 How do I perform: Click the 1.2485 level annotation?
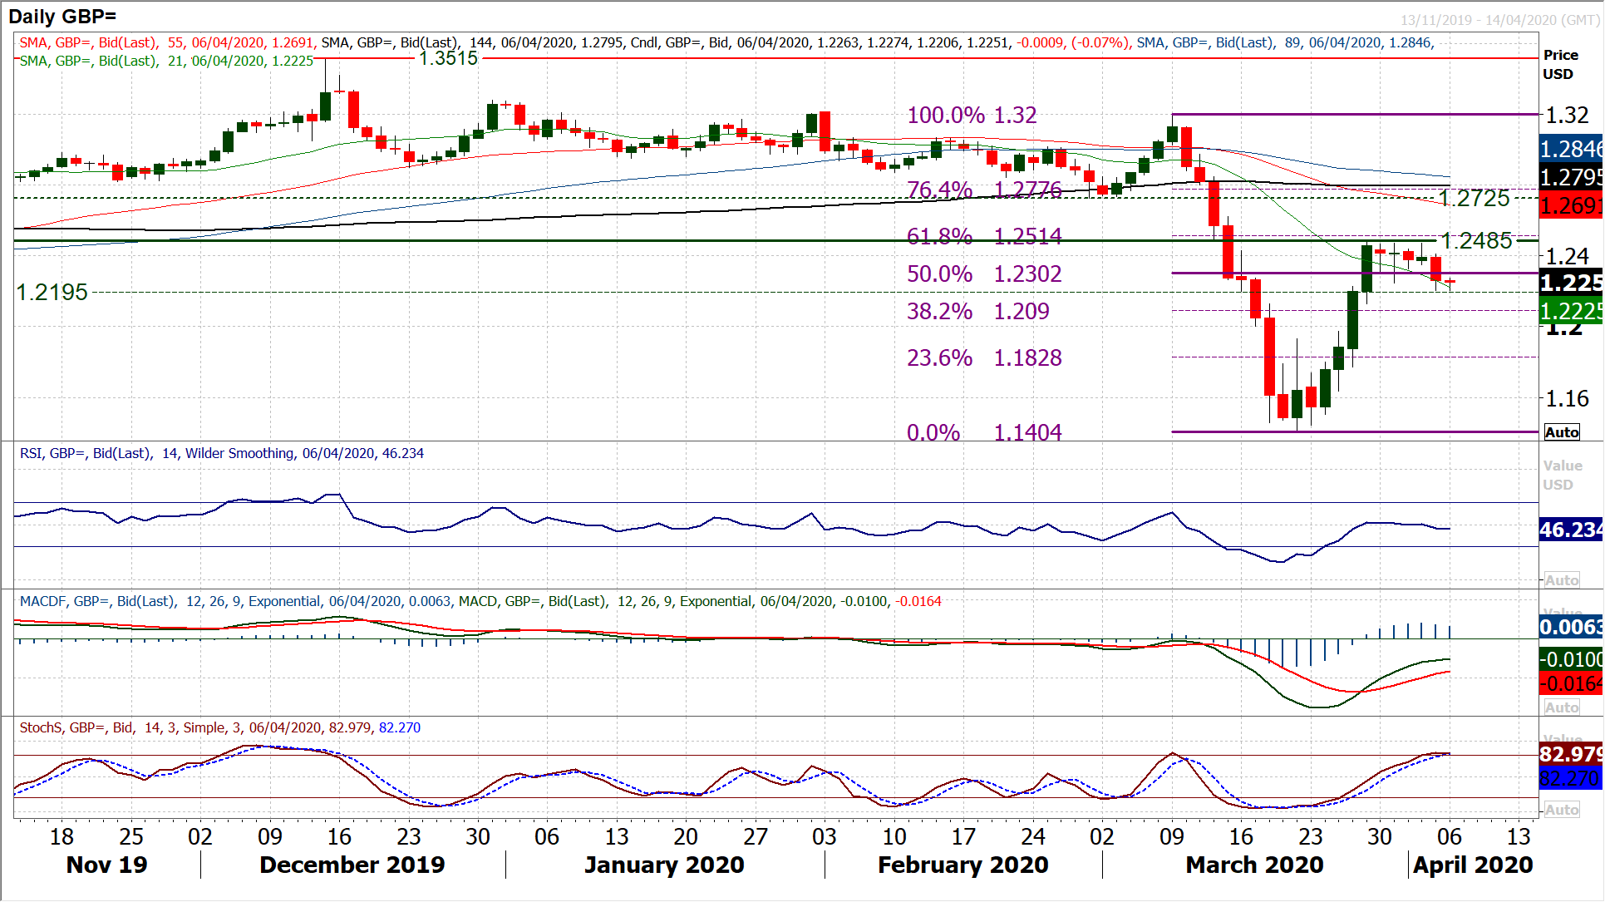click(x=1476, y=240)
